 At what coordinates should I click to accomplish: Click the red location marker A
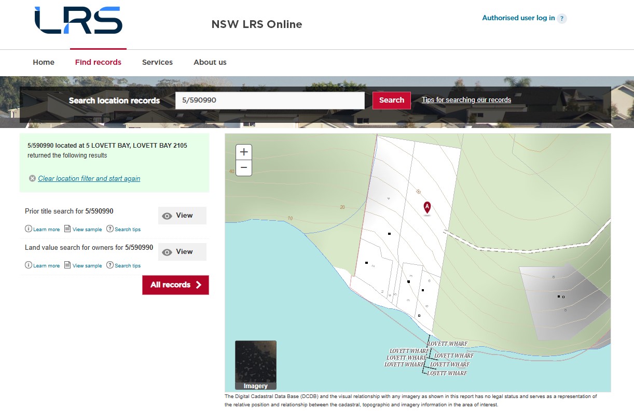point(427,208)
